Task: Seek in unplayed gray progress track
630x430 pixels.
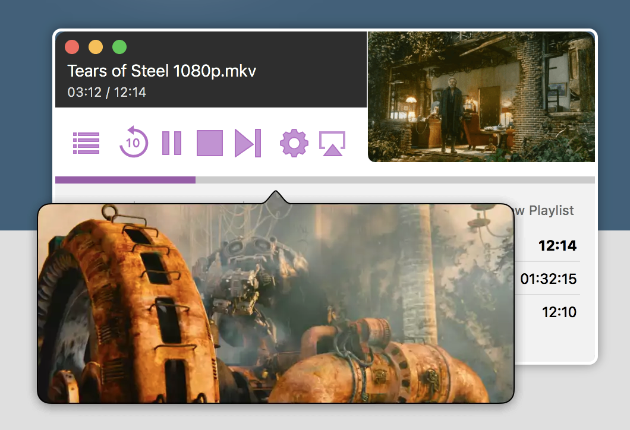Action: coord(395,180)
